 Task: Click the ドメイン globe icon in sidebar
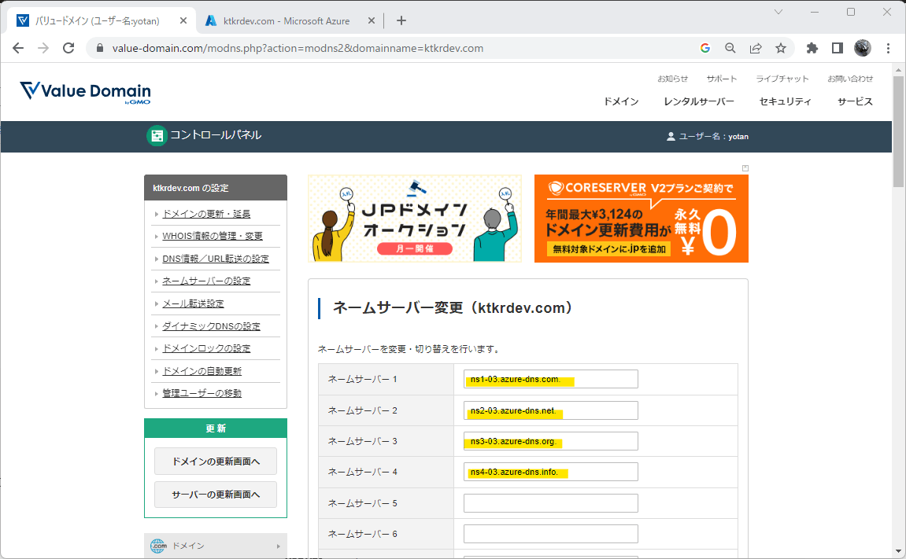158,546
